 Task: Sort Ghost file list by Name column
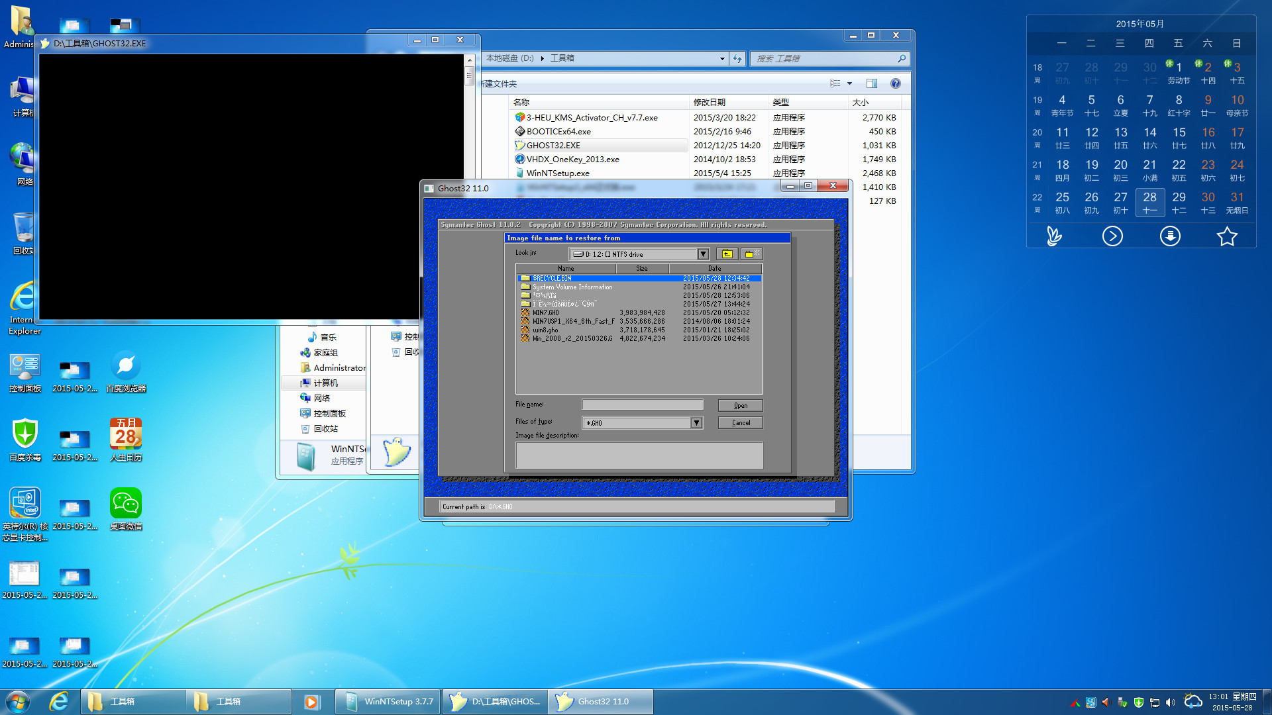coord(566,268)
